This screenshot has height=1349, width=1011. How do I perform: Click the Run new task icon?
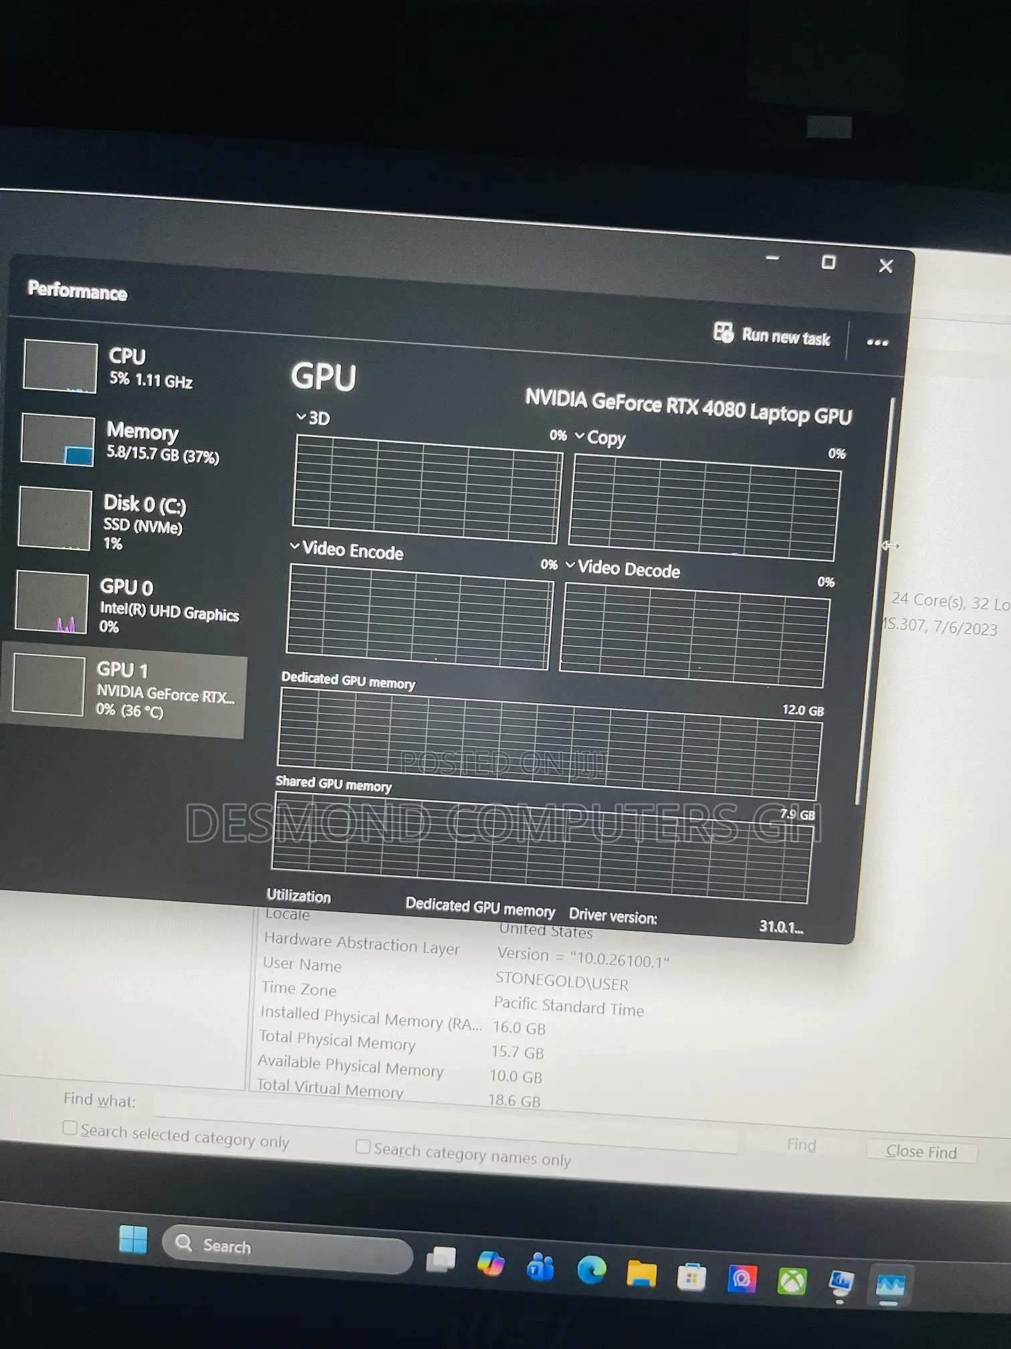[723, 332]
